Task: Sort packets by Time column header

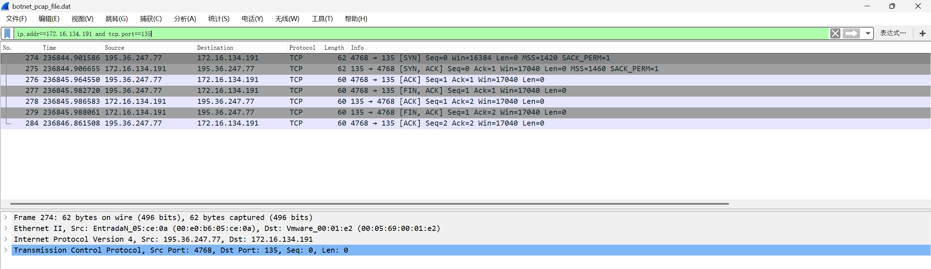Action: pos(71,48)
